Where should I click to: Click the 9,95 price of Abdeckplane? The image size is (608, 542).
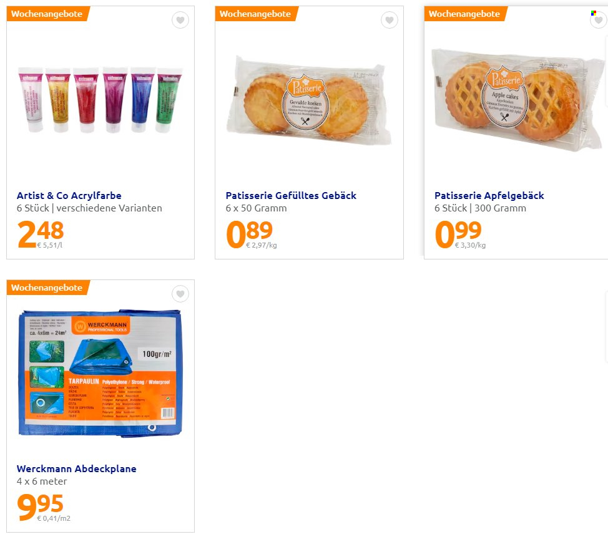click(40, 507)
